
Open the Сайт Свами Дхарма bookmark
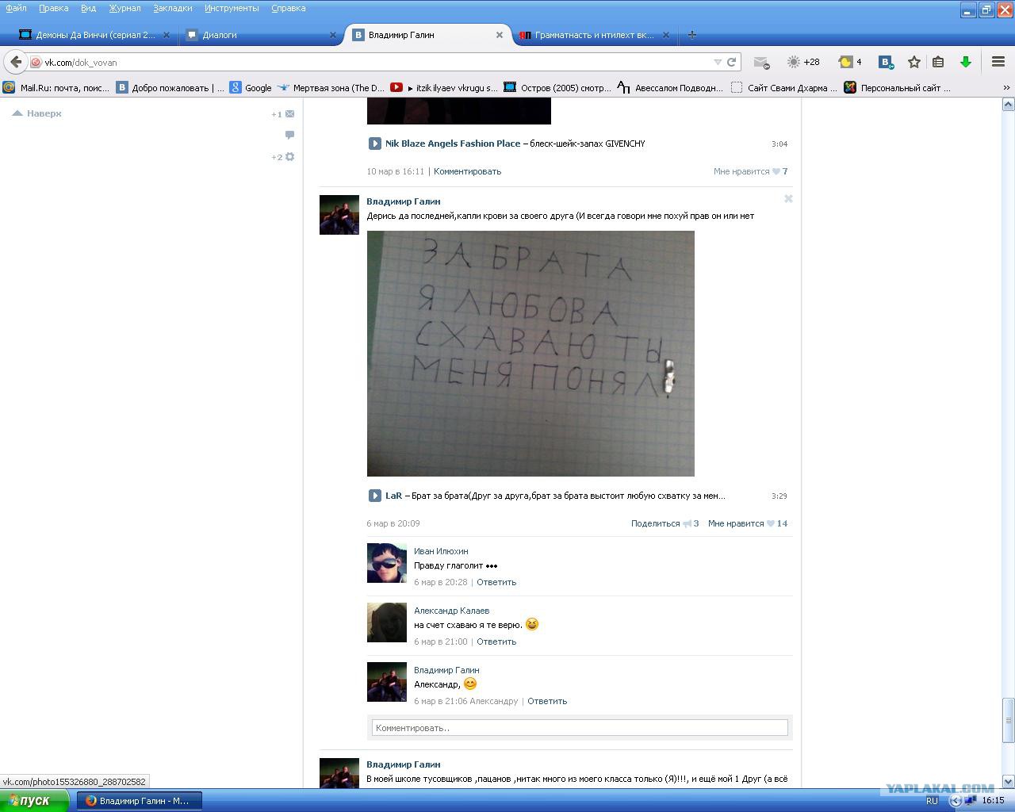point(784,88)
